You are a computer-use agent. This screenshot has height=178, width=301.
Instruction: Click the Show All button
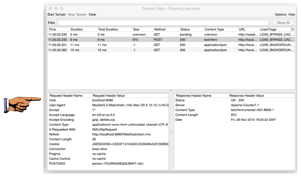click(x=283, y=23)
